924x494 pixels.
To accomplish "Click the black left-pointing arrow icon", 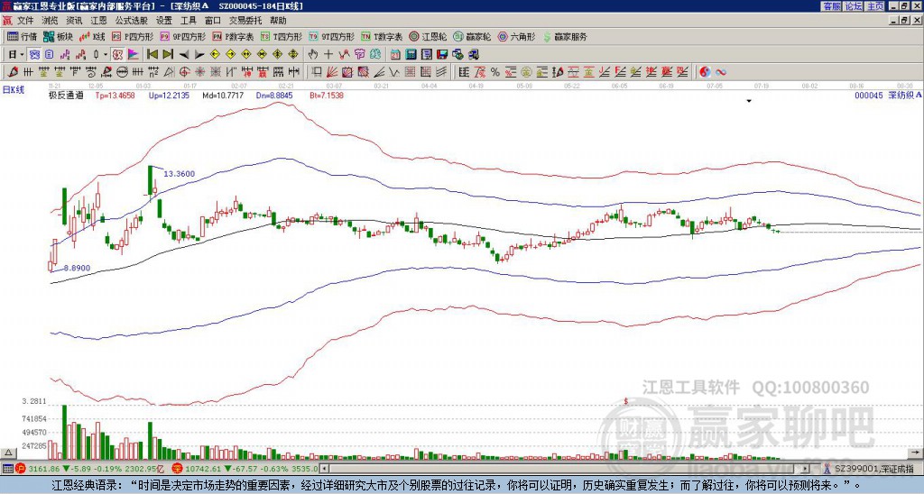I will pyautogui.click(x=184, y=55).
